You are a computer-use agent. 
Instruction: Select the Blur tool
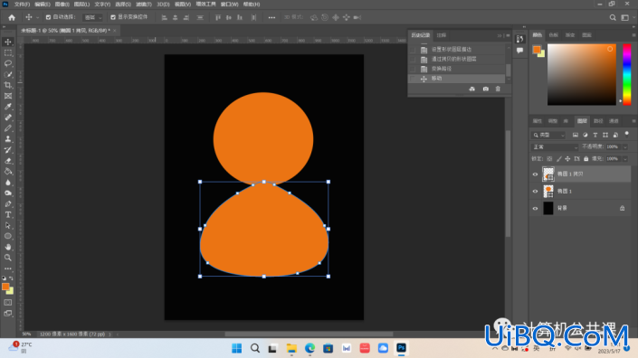(x=8, y=182)
